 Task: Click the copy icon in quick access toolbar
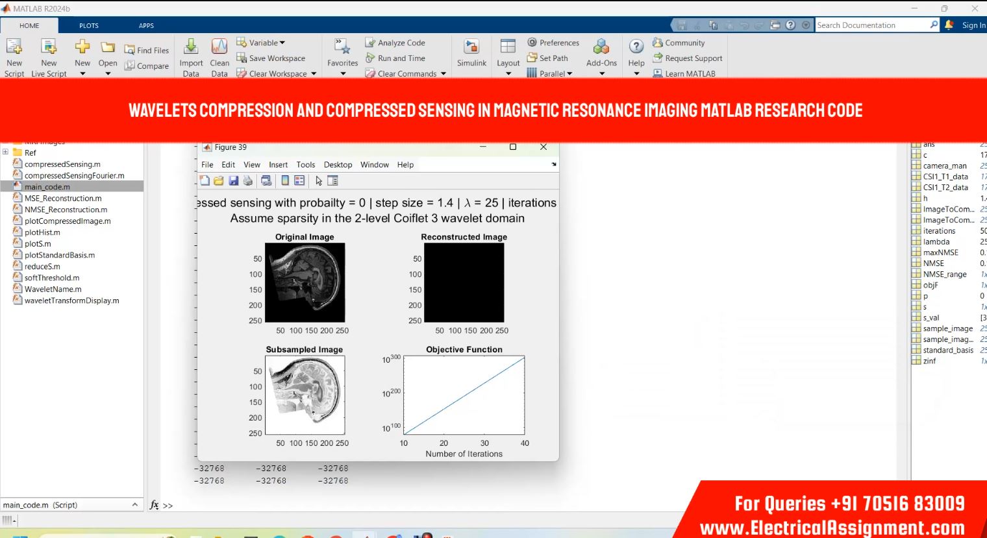pyautogui.click(x=713, y=25)
